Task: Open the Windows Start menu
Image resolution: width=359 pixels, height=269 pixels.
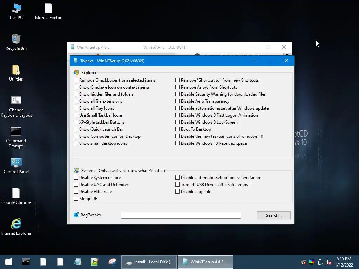Action: [8, 262]
